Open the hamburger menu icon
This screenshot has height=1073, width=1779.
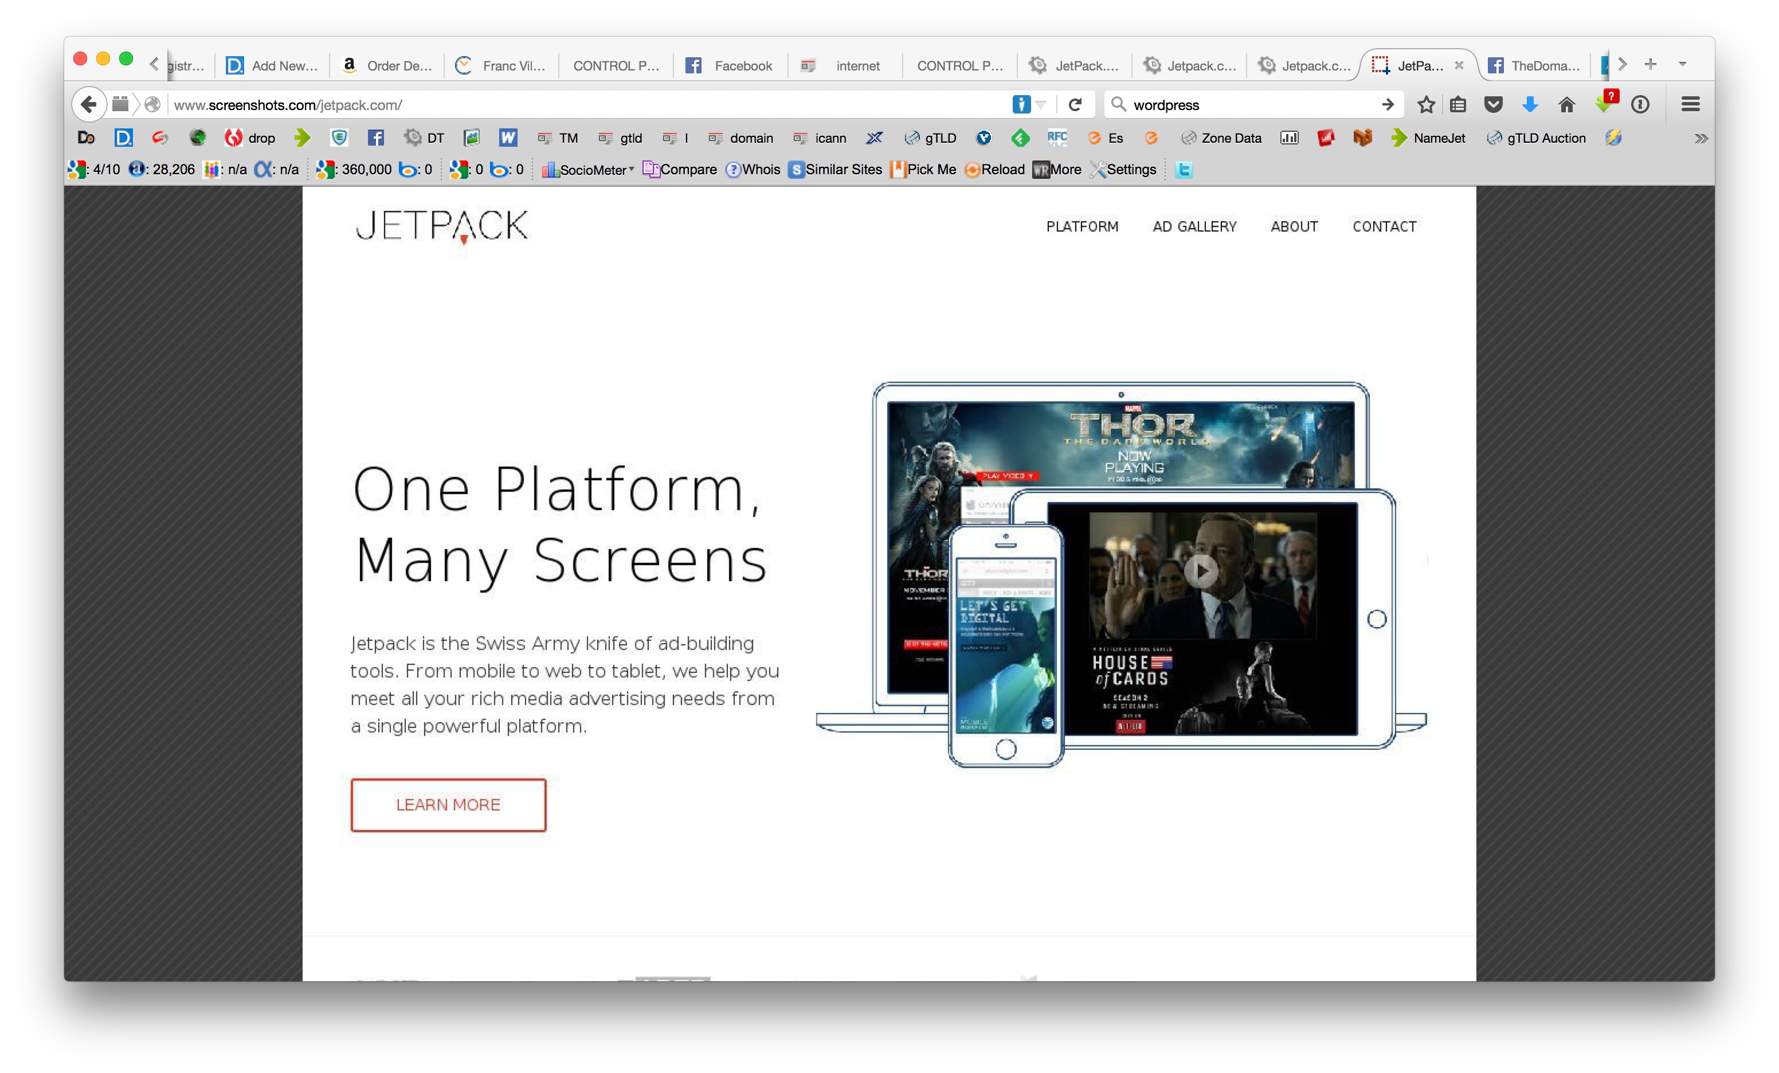[x=1690, y=105]
